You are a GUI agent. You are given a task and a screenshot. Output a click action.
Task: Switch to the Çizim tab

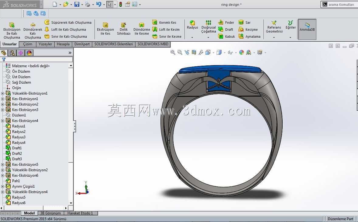point(28,44)
